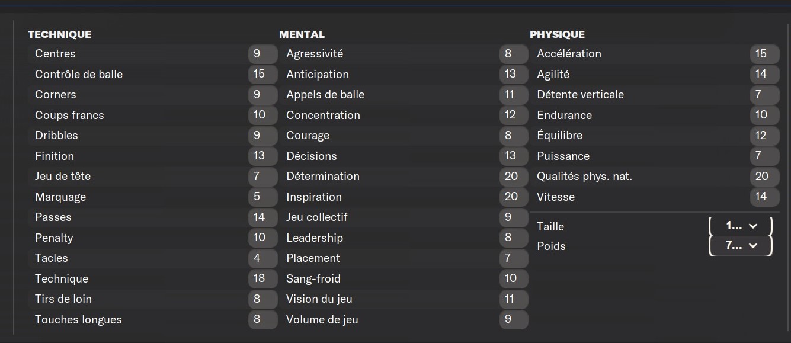Open the Poids dropdown
Image resolution: width=791 pixels, height=343 pixels.
point(741,246)
